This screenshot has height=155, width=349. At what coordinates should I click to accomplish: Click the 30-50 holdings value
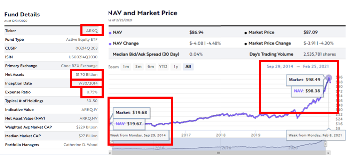(x=92, y=101)
